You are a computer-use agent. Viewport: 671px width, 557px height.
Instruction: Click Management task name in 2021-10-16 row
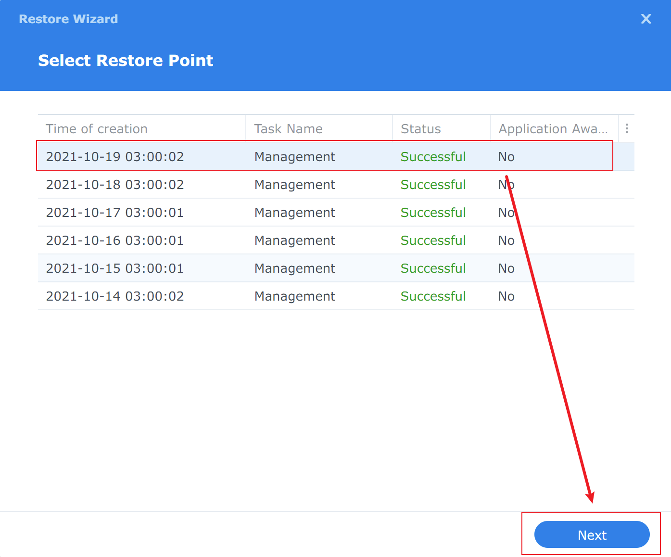[x=294, y=241]
